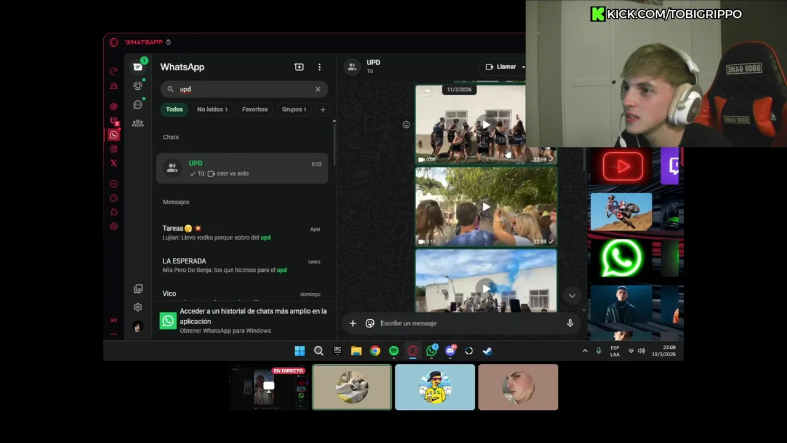Open the Windows Start button

point(299,351)
